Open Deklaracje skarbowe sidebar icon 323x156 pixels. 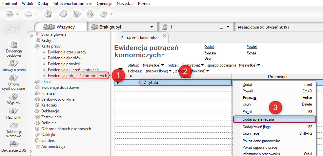14,130
